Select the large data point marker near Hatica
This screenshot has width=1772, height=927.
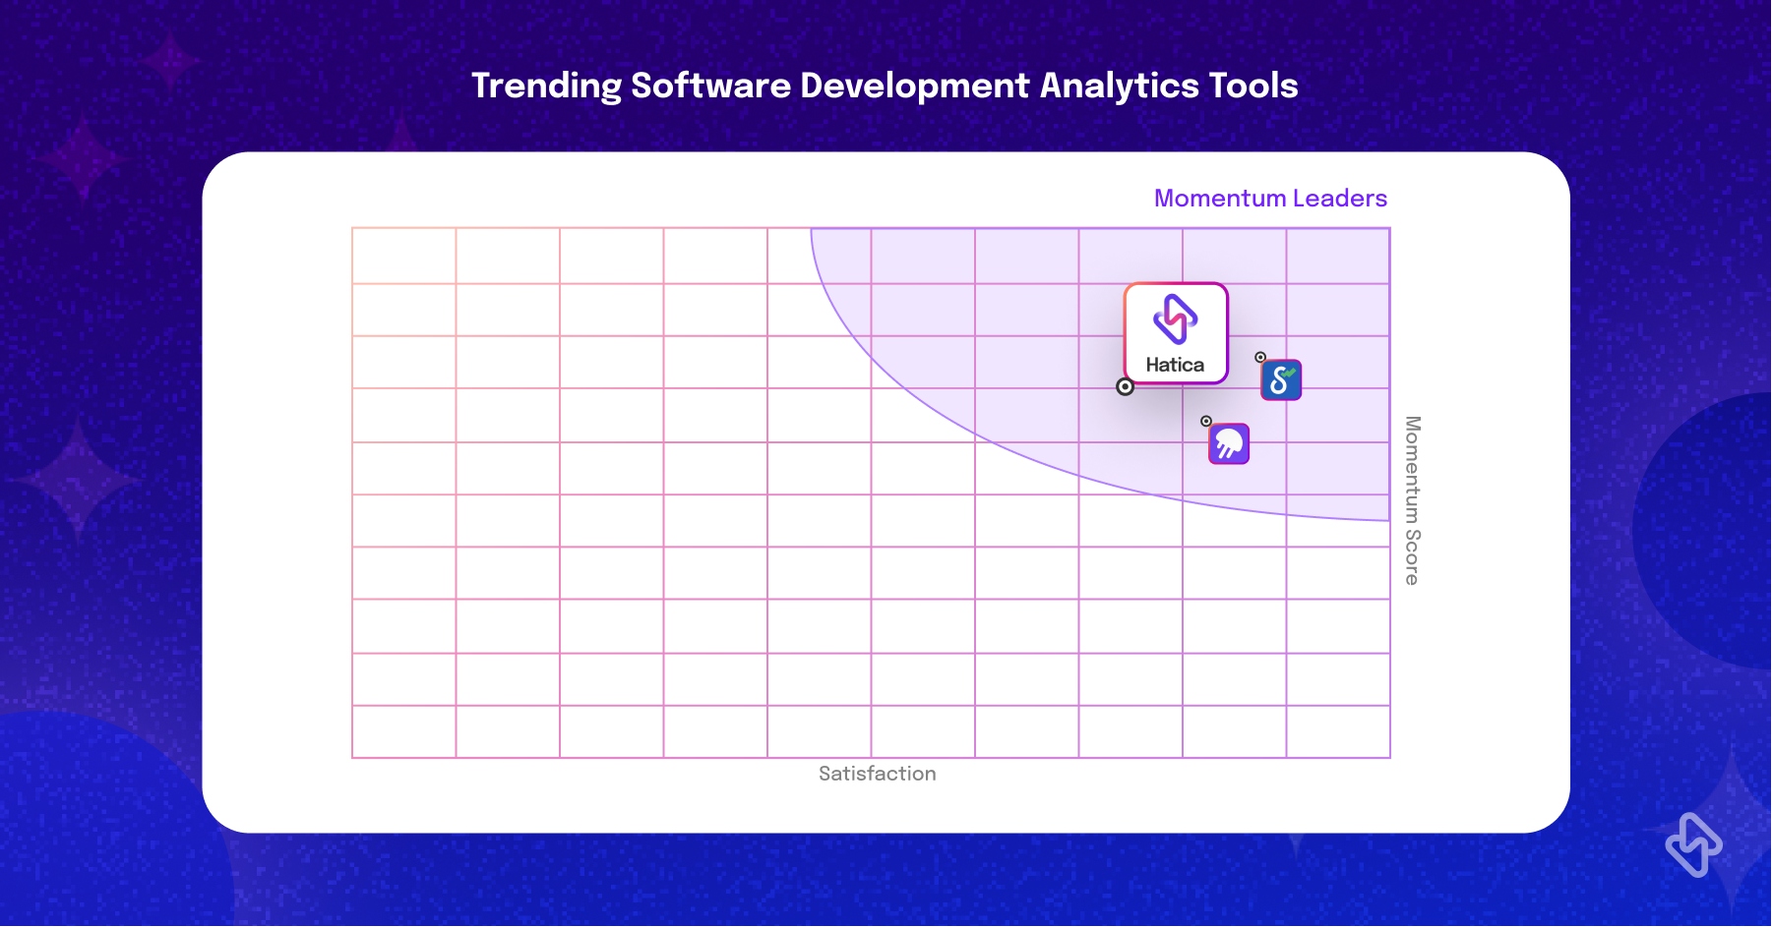coord(1125,387)
